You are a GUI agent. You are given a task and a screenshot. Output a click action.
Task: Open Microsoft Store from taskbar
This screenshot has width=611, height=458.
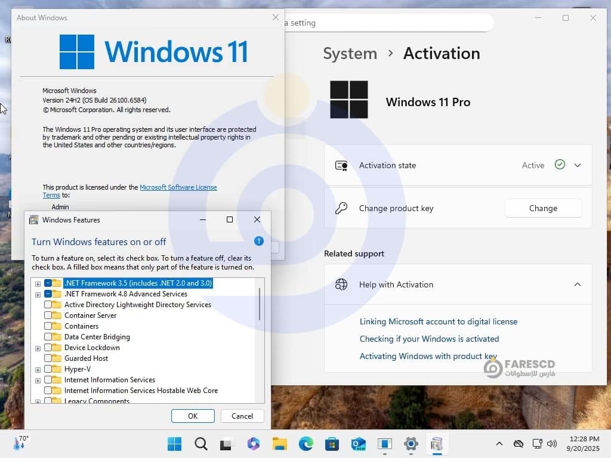(332, 444)
